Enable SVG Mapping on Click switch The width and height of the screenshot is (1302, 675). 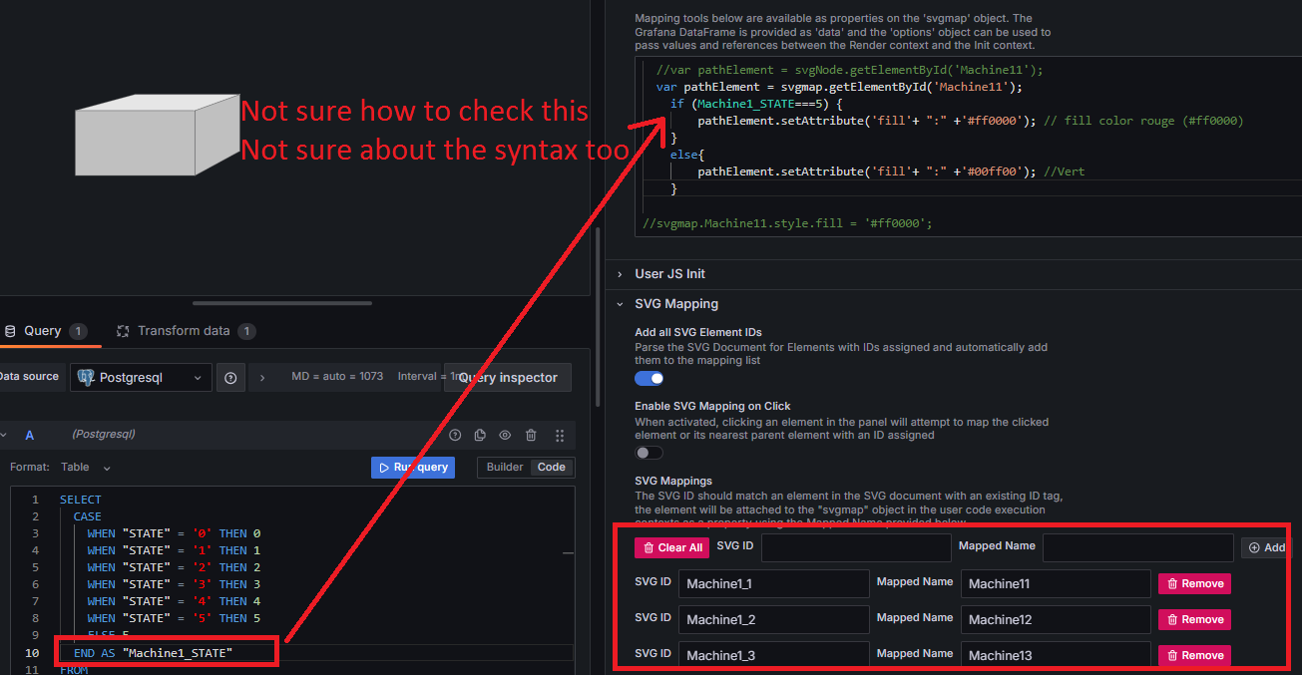pos(649,453)
